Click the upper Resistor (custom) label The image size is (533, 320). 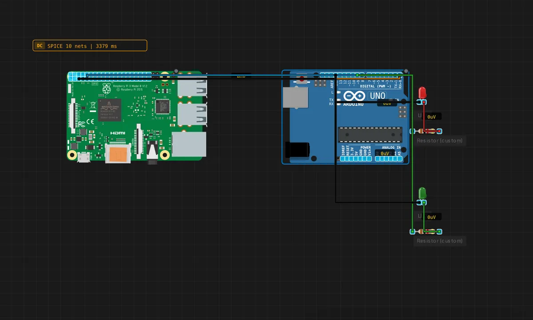tap(440, 141)
